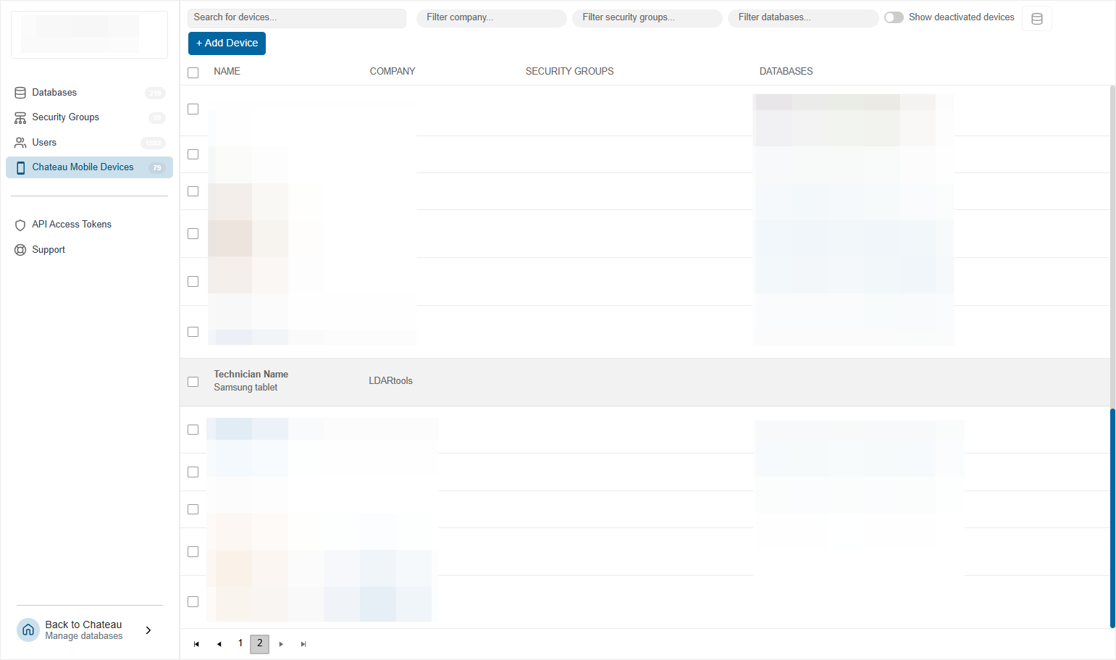Click the Technician Name device entry
1116x660 pixels.
251,375
